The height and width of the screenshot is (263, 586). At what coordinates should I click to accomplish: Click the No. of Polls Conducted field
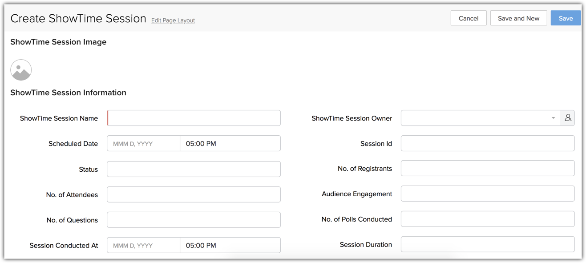pyautogui.click(x=487, y=219)
